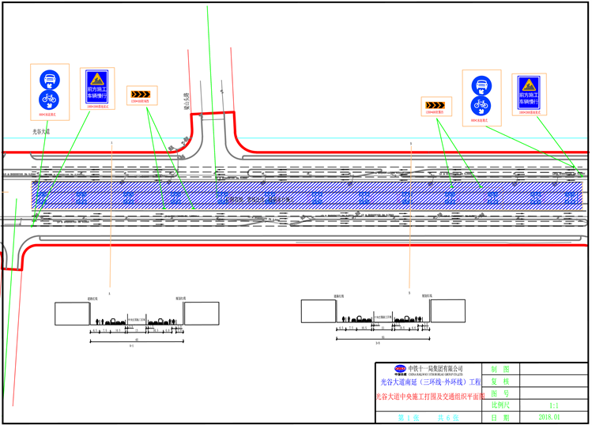Screen dimensions: 592x425
Task: Select the left construction warning sign
Action: pyautogui.click(x=97, y=87)
